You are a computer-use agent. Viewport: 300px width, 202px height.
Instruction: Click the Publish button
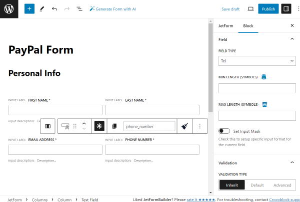pos(268,9)
